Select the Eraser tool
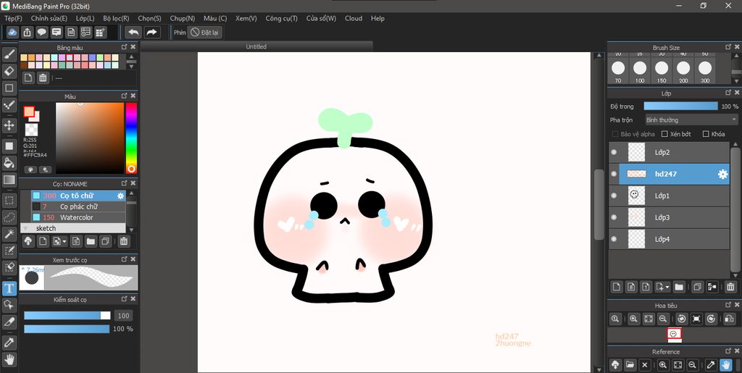 pyautogui.click(x=9, y=71)
